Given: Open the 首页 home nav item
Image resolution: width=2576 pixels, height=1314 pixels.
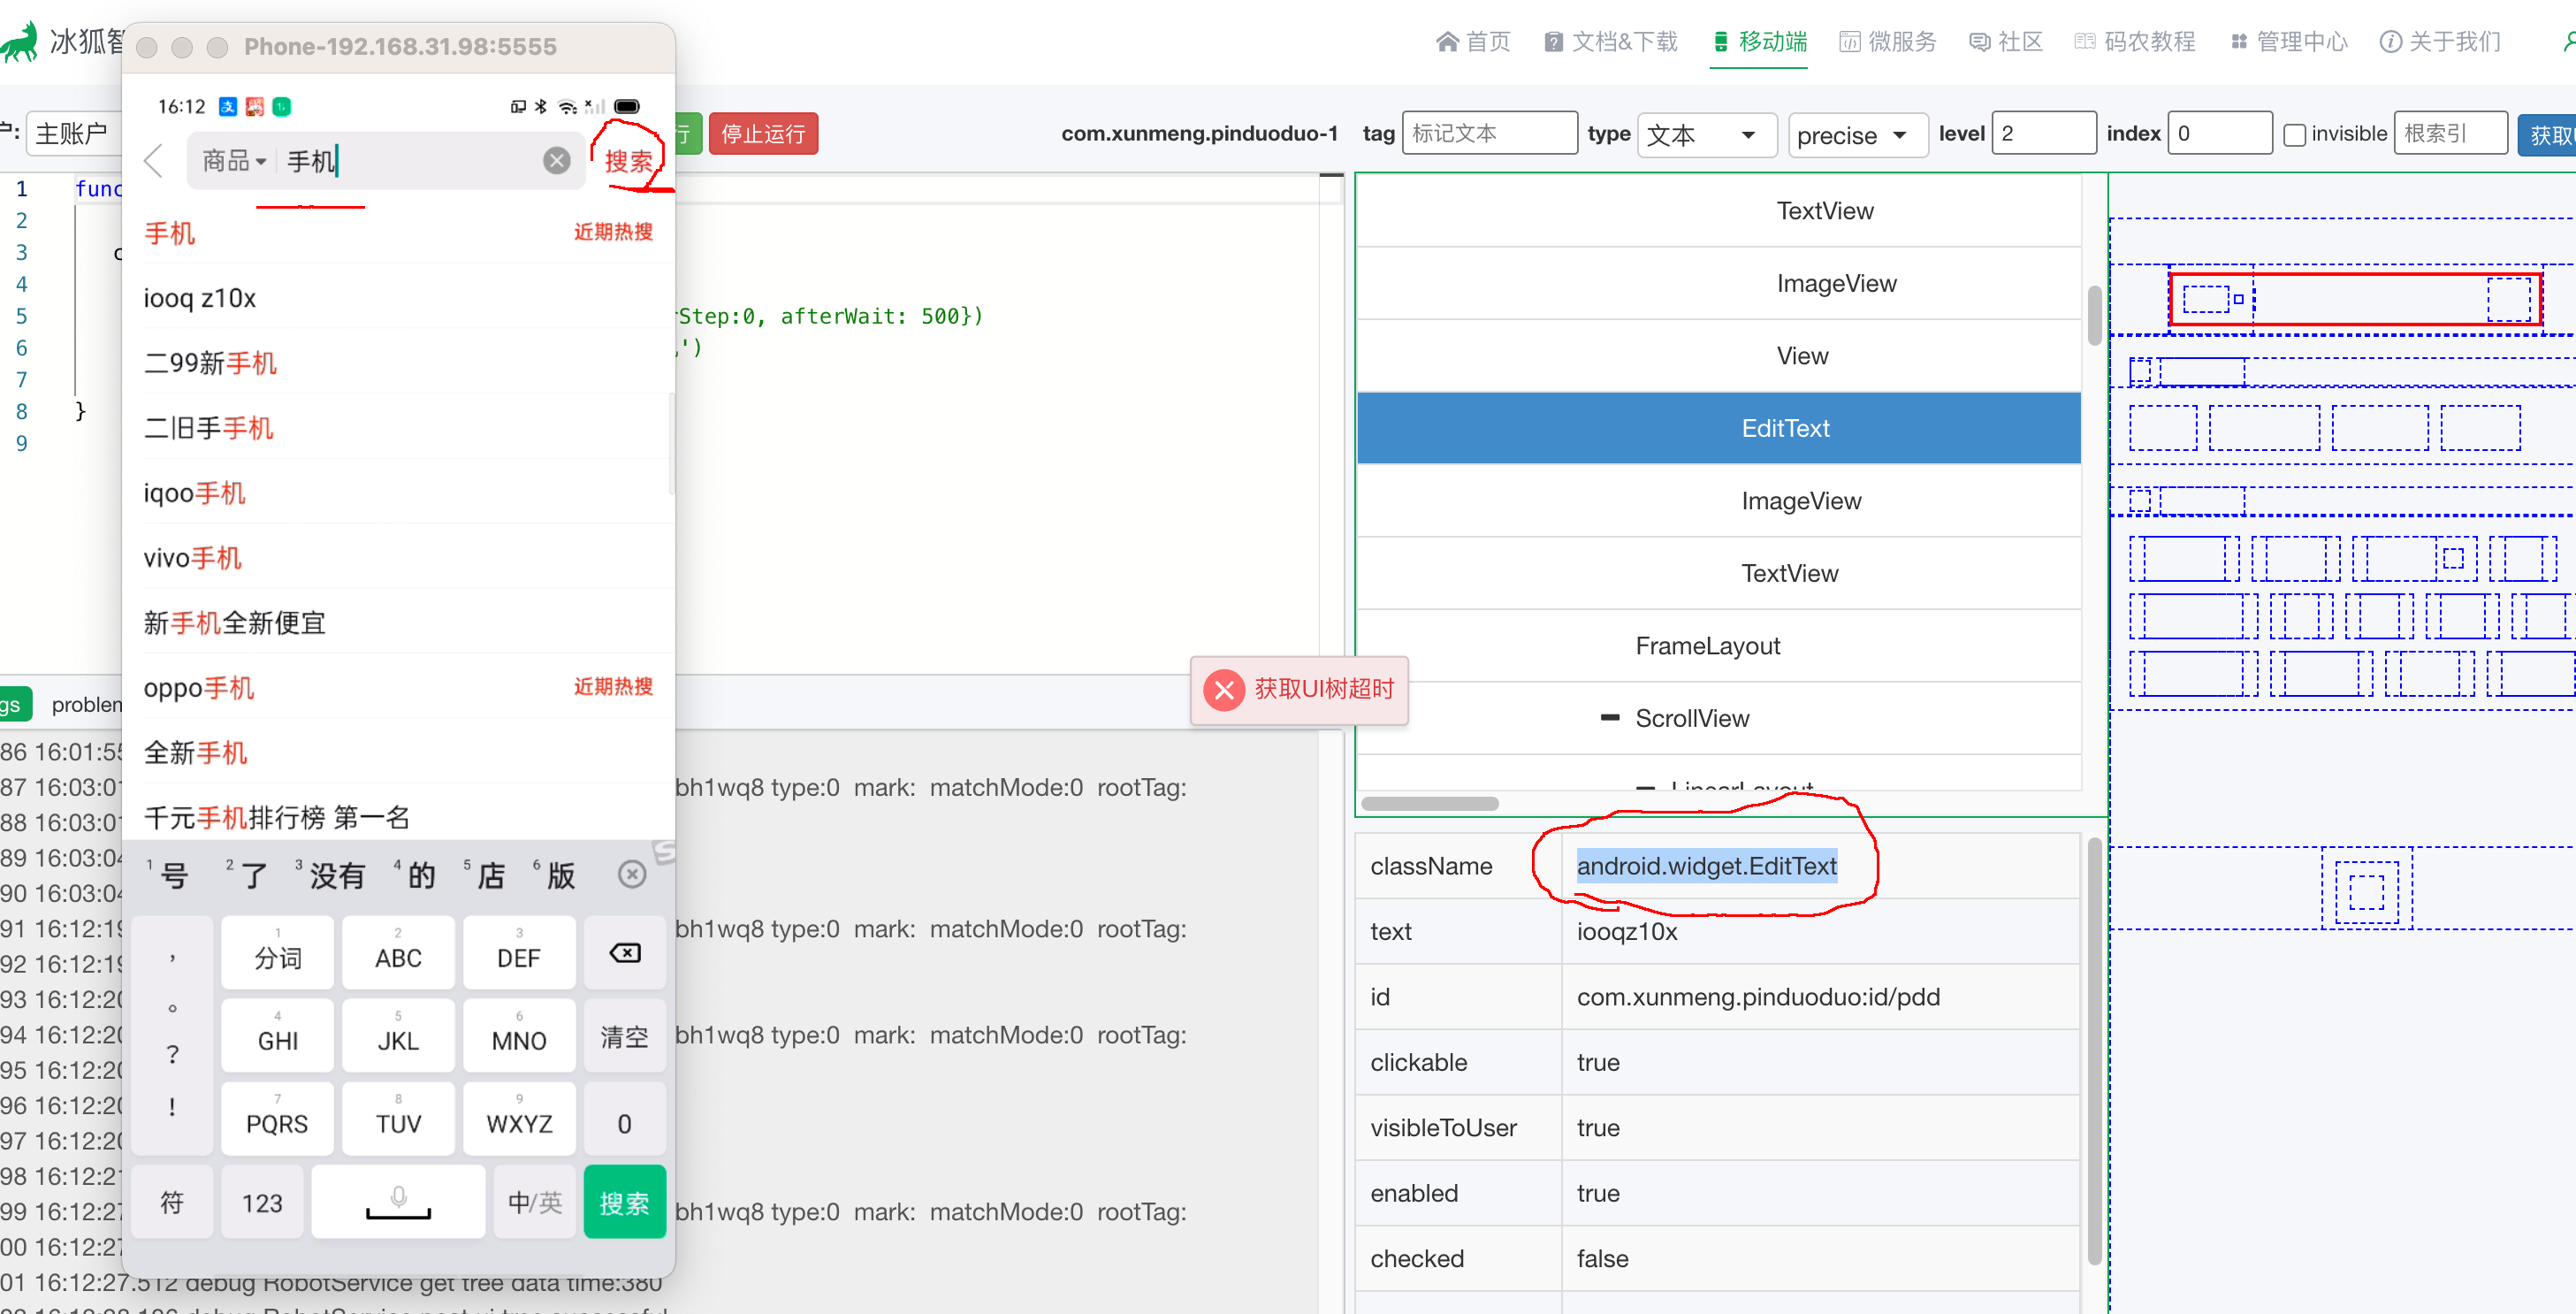Looking at the screenshot, I should (1473, 41).
